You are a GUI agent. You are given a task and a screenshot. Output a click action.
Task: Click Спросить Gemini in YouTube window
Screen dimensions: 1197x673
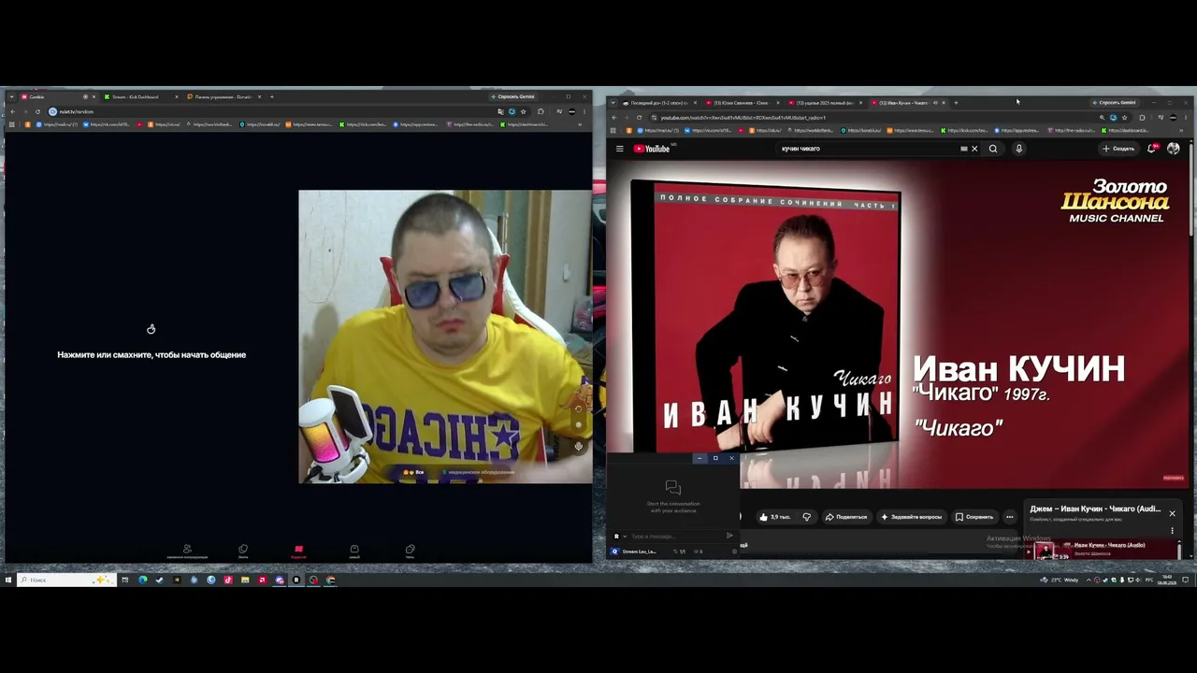(x=1113, y=103)
